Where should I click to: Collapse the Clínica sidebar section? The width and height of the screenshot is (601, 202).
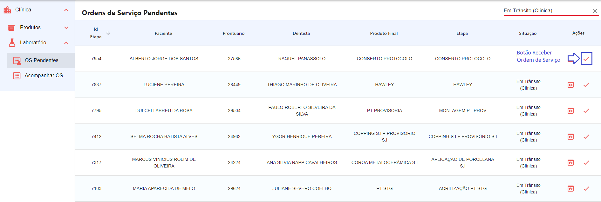coord(66,10)
